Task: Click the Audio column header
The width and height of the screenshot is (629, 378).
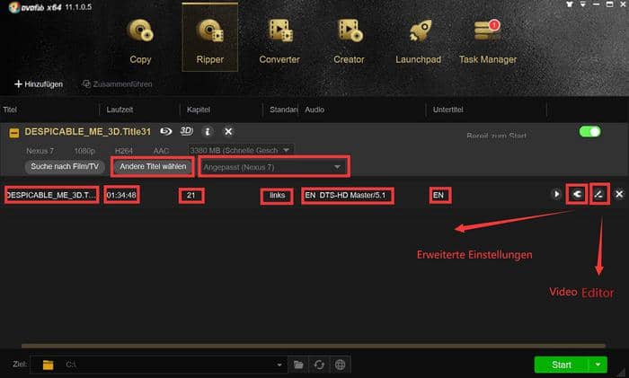Action: [314, 110]
